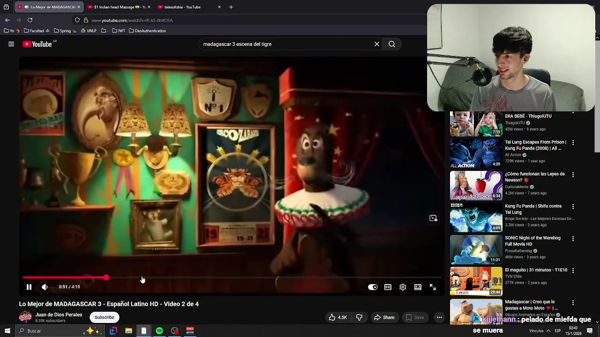Screen dimensions: 600x337
Task: Open the Facultad bookmark folder
Action: [37, 31]
